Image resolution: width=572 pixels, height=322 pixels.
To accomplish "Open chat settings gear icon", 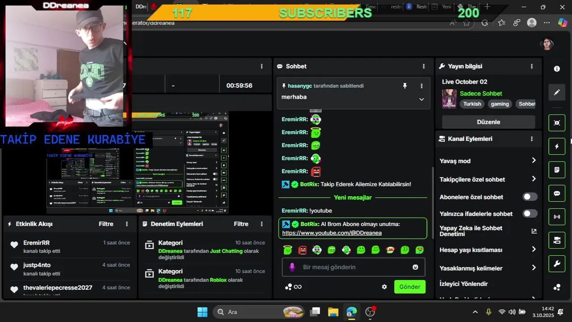I will 384,287.
